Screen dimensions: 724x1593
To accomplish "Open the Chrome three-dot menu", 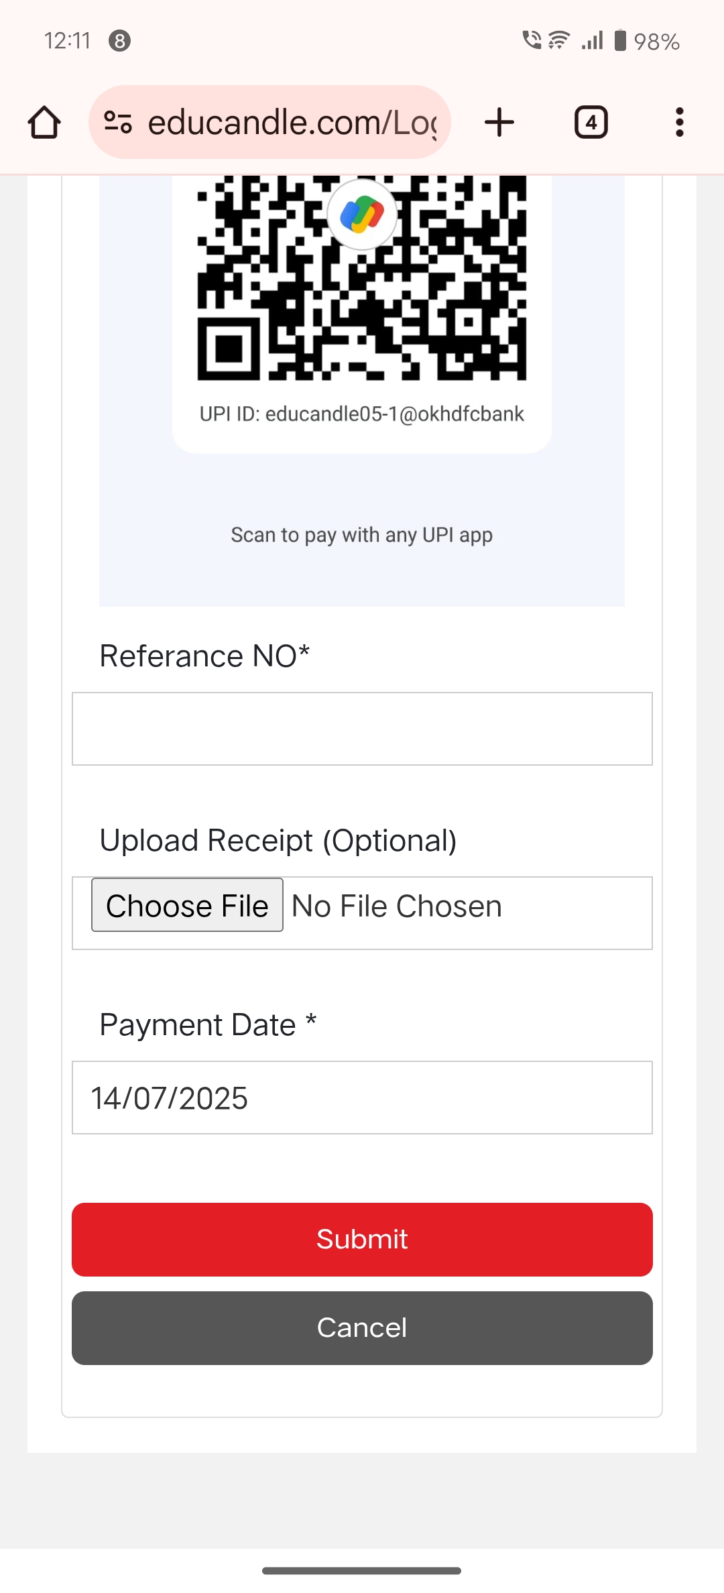I will click(679, 123).
